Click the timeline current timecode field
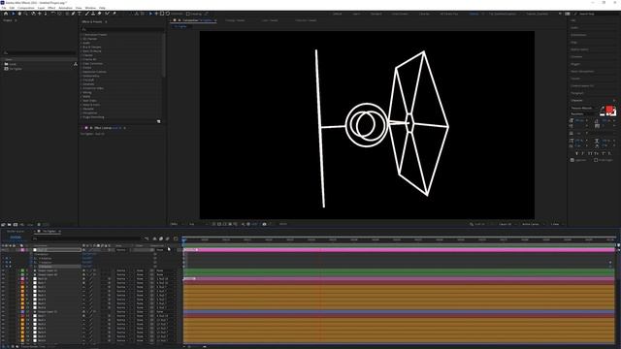Screen dimensions: 621x349 16,238
